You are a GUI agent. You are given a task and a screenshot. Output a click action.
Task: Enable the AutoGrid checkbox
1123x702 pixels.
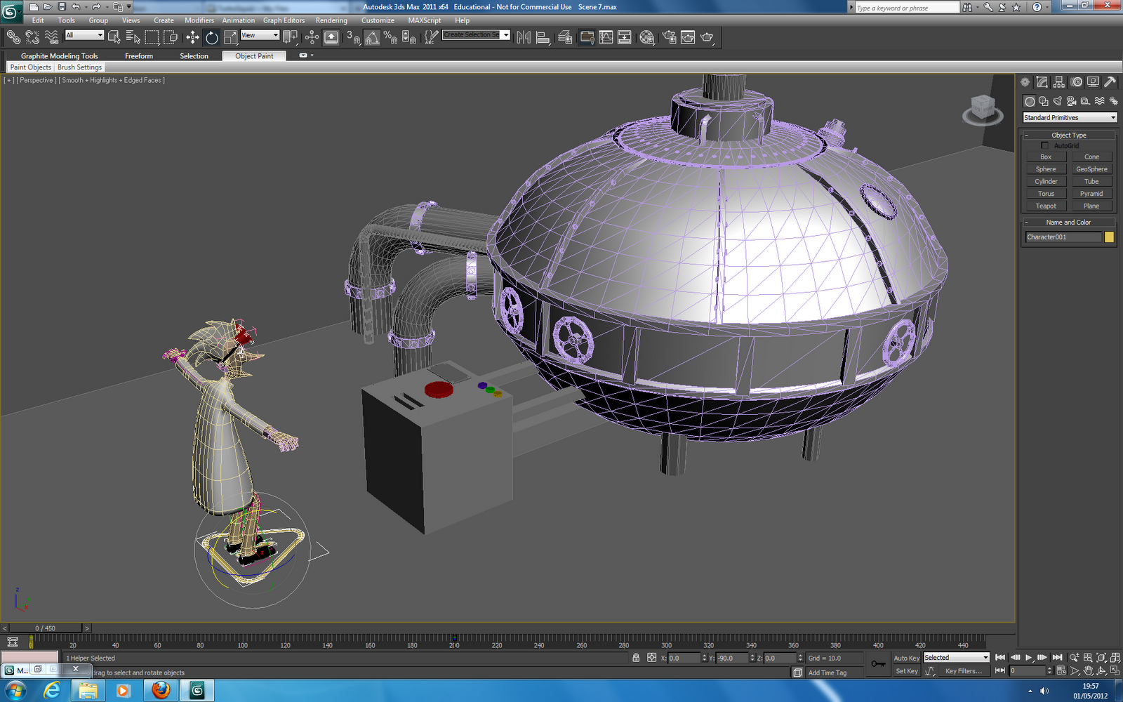click(x=1045, y=145)
